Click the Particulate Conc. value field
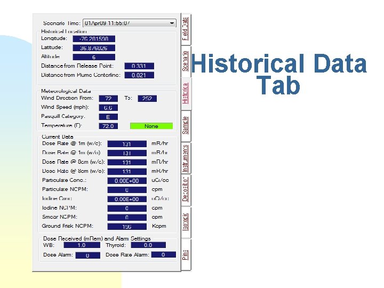The image size is (384, 288). 127,180
